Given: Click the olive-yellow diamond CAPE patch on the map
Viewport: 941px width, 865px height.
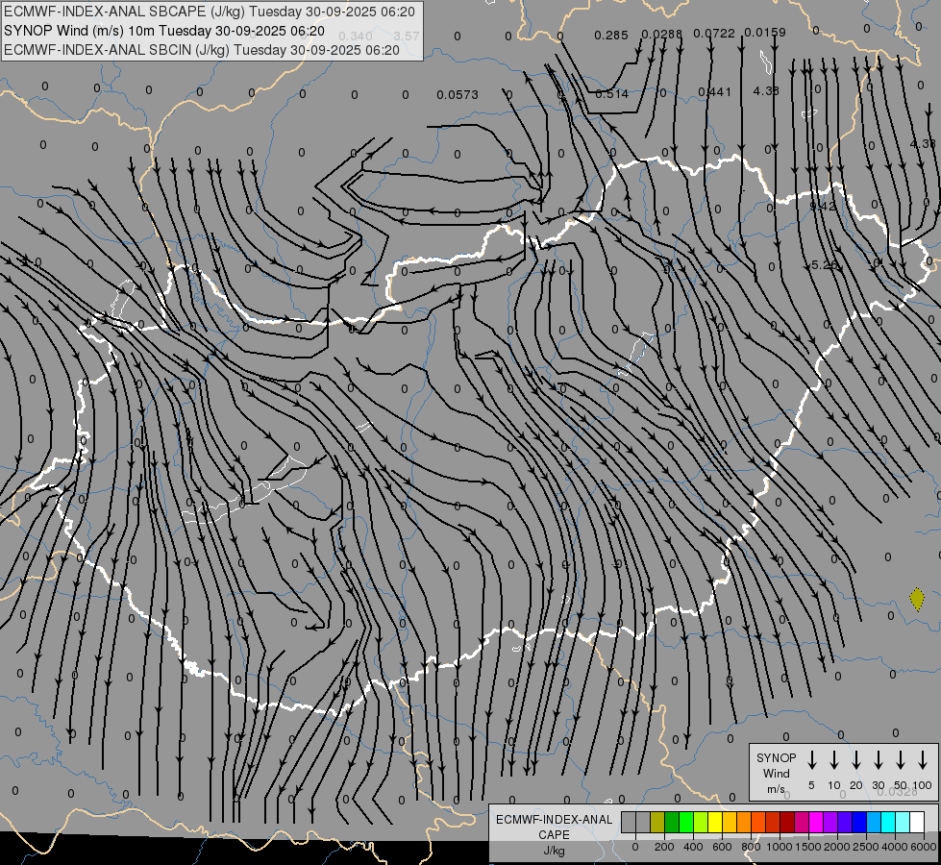Looking at the screenshot, I should coord(917,599).
